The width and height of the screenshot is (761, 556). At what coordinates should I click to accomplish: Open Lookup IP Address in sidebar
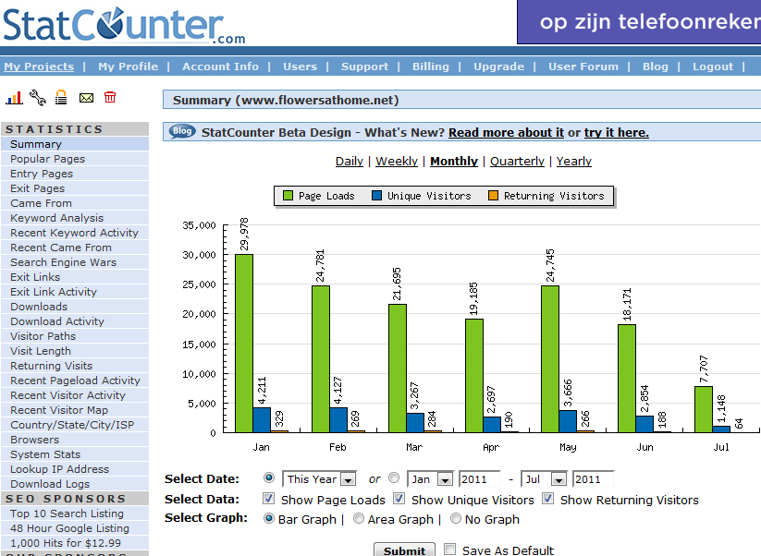point(75,469)
